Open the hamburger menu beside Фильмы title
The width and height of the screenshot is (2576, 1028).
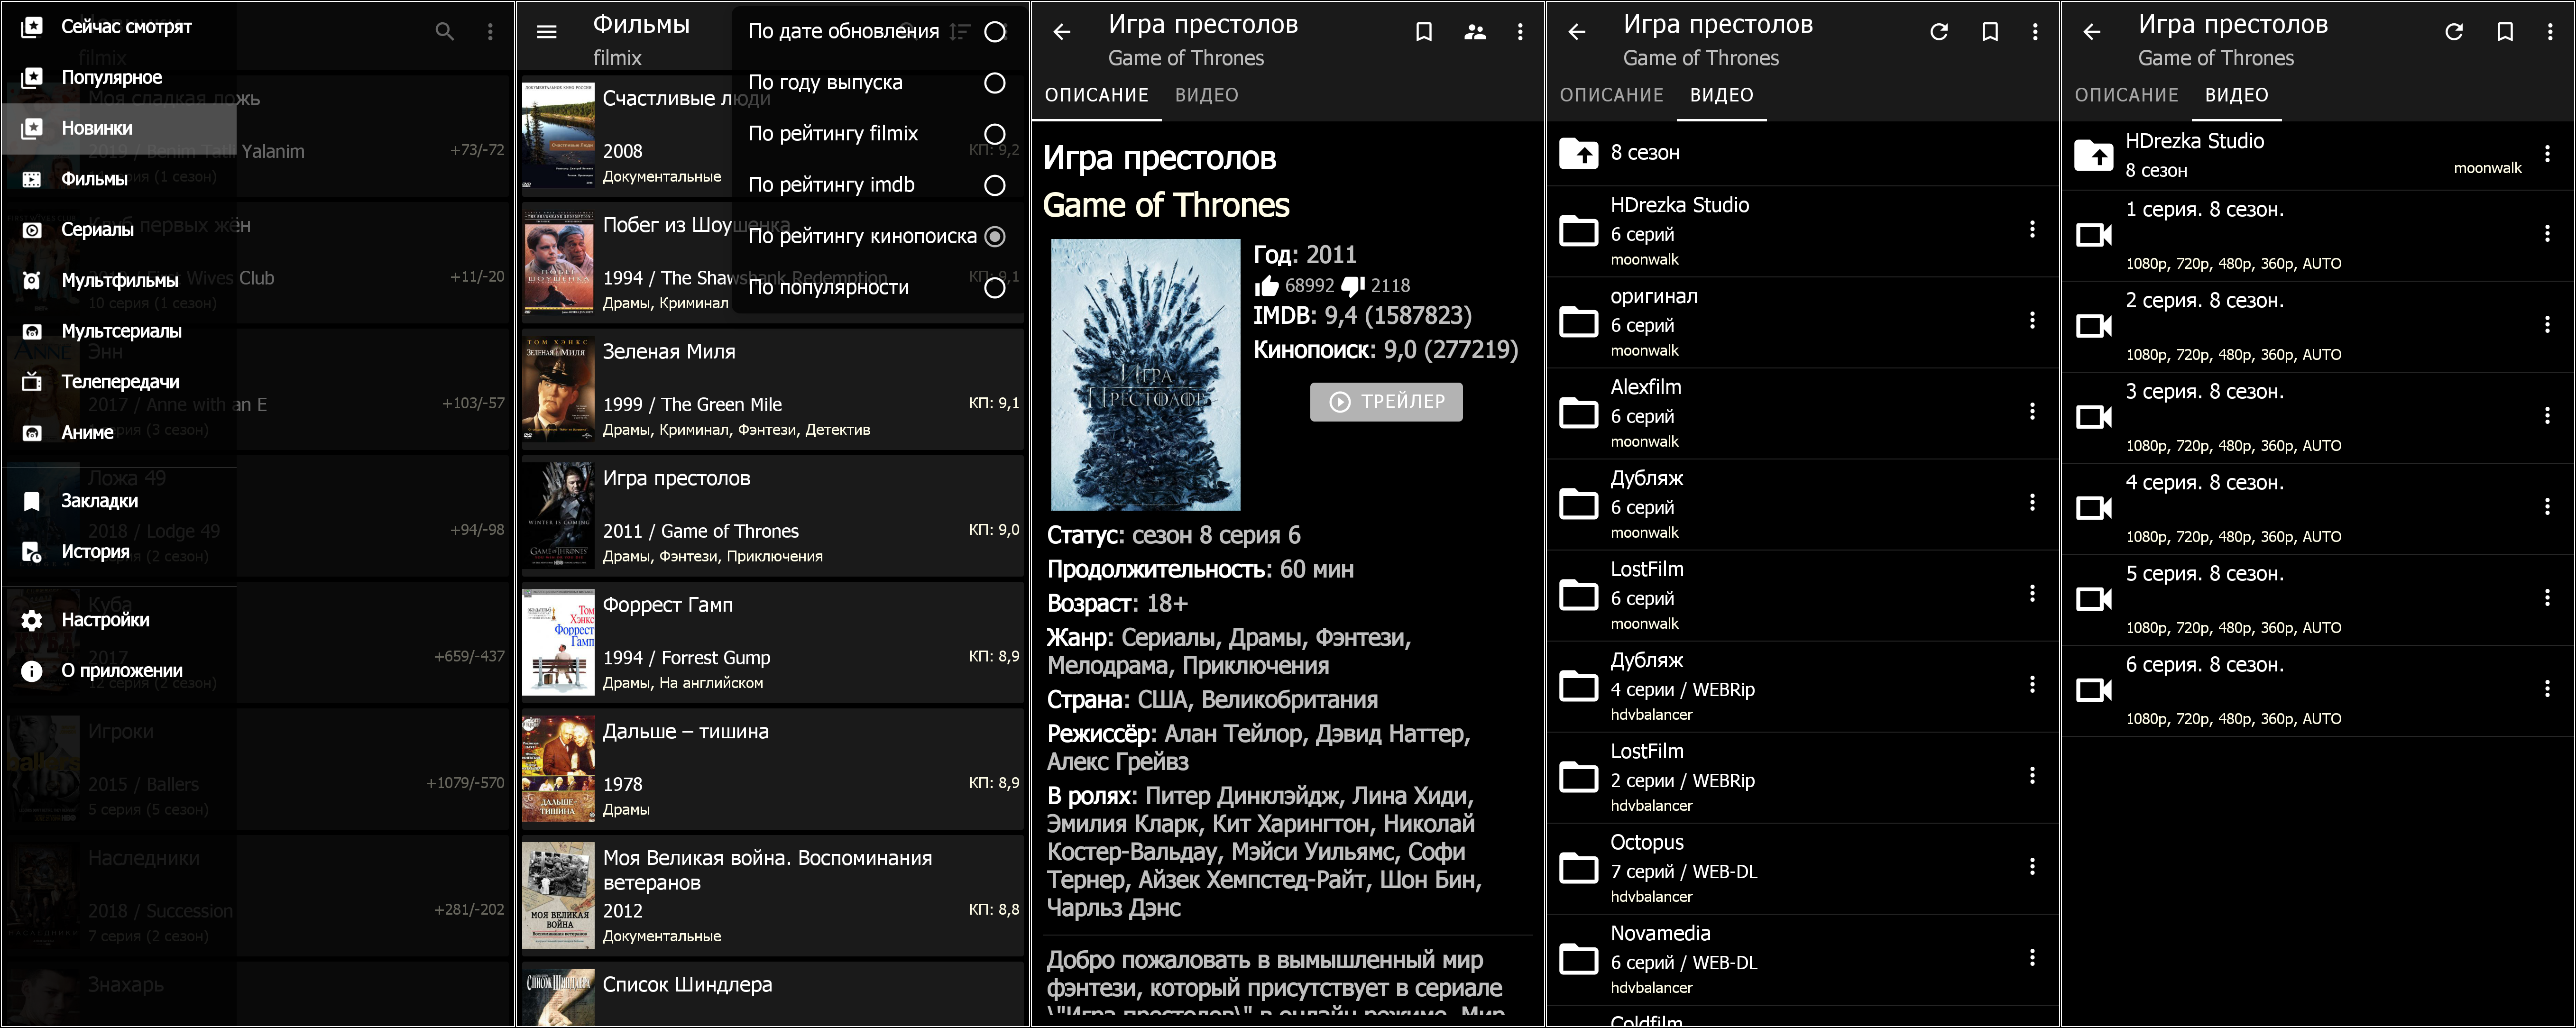(547, 32)
